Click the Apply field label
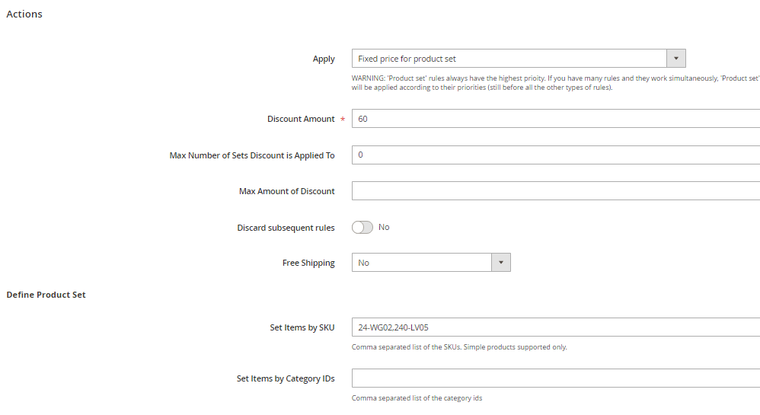 [x=324, y=59]
